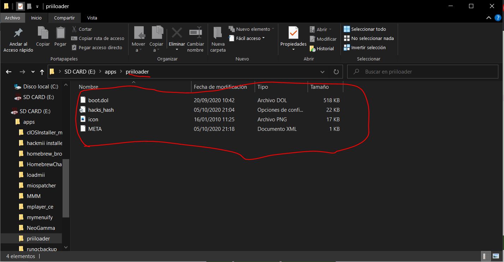
Task: Click the Buscar en priiloader search field
Action: [424, 72]
